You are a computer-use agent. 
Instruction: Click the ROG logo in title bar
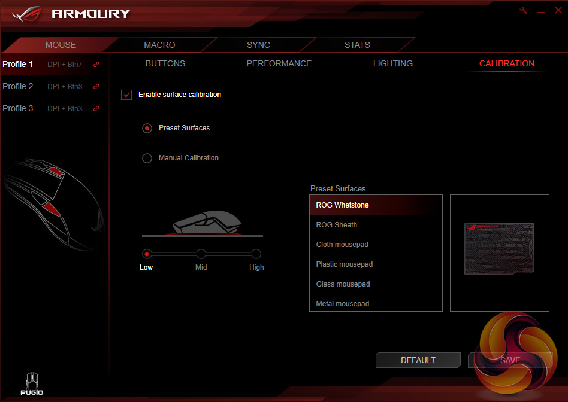[x=26, y=14]
